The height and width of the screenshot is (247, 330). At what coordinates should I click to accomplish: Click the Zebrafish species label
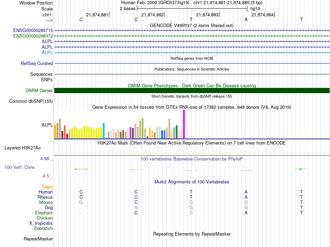43,228
